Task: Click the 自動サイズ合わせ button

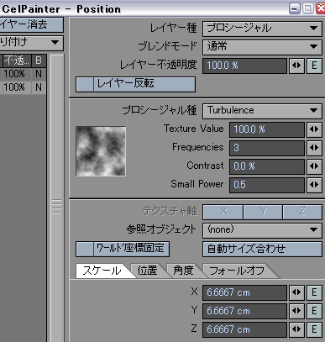Action: [262, 249]
